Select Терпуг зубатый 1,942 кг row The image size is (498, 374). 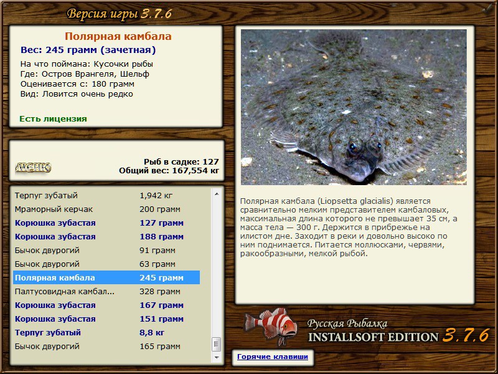[106, 195]
